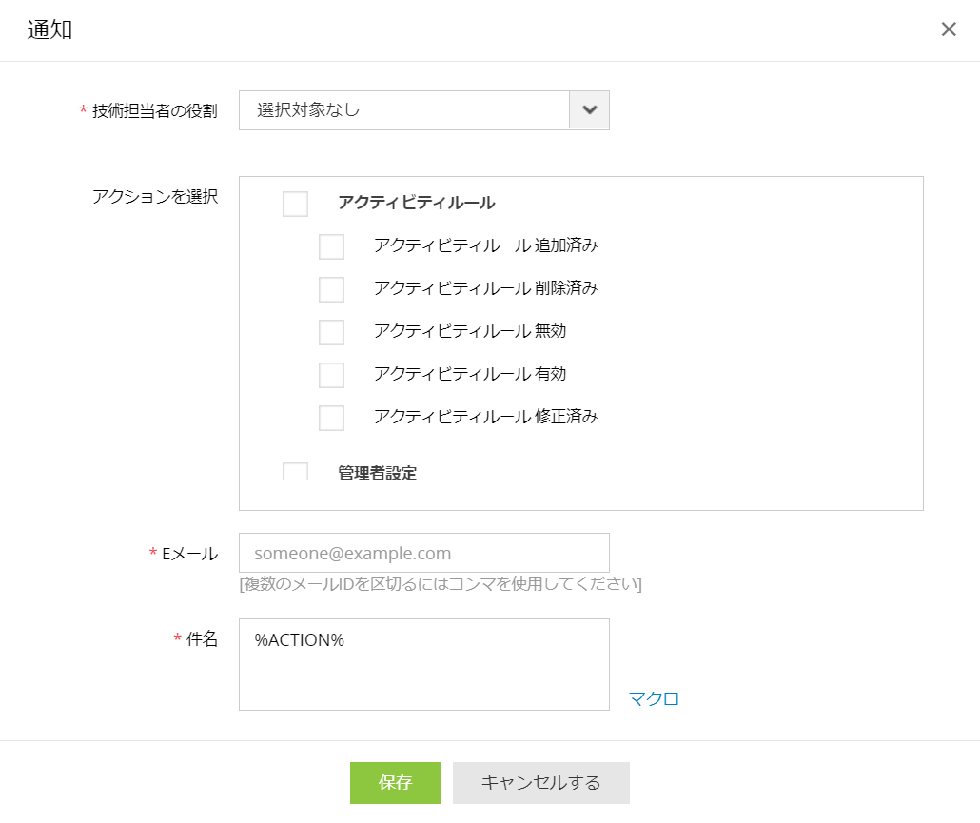This screenshot has height=823, width=980.
Task: Focus the 件名 subject text area
Action: coord(423,664)
